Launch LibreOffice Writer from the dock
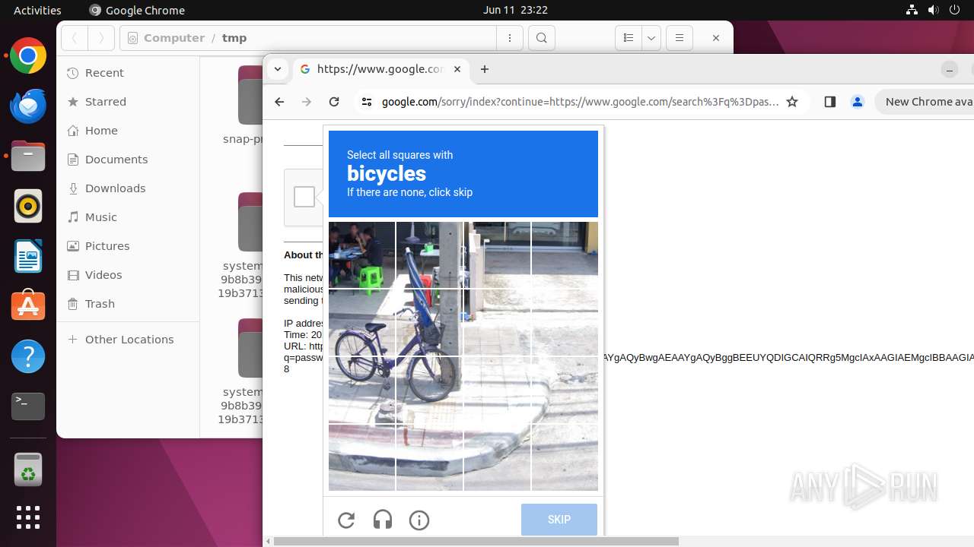 (28, 256)
